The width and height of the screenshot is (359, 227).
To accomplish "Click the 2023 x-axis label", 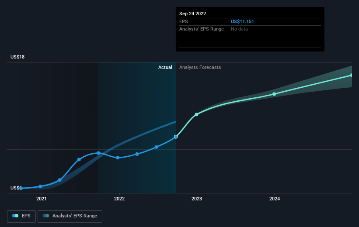I will (197, 199).
